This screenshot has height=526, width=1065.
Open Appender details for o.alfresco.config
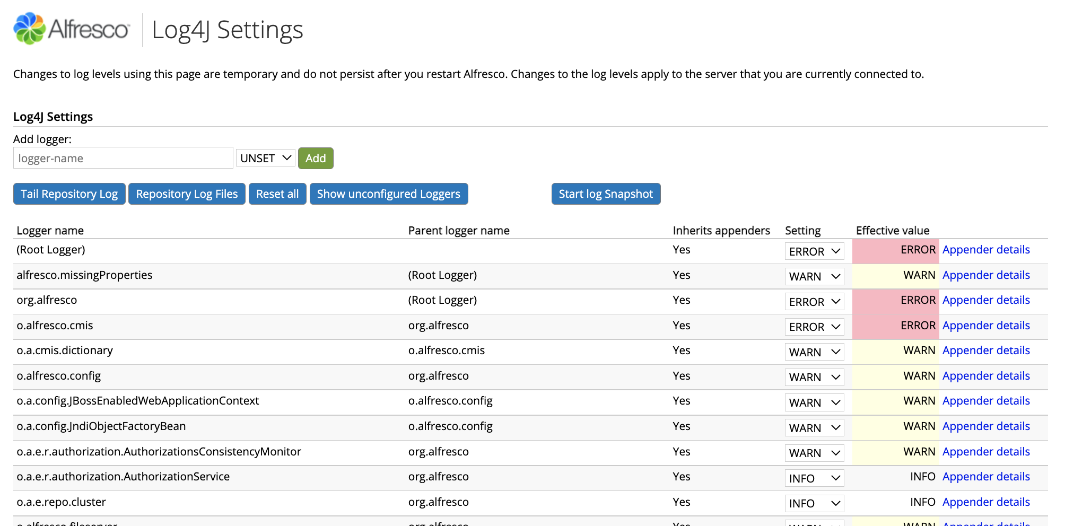click(986, 376)
